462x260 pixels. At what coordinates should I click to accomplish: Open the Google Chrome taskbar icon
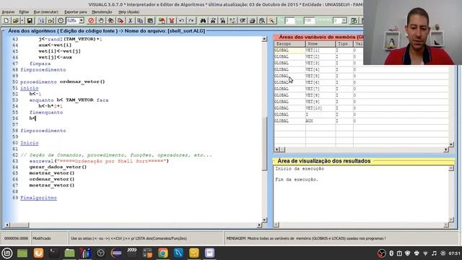tap(162, 253)
